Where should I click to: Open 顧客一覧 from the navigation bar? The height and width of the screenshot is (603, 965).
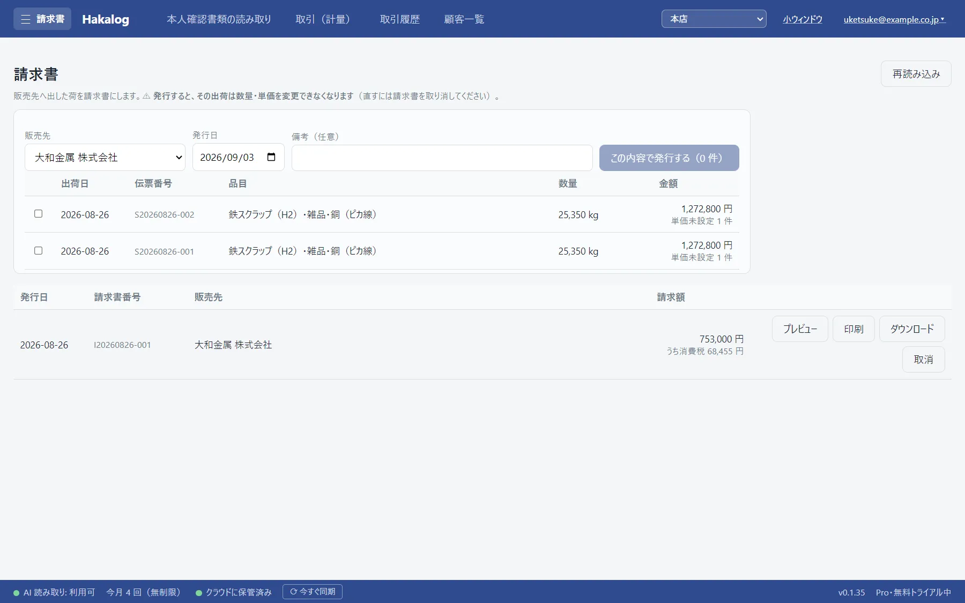click(x=464, y=19)
